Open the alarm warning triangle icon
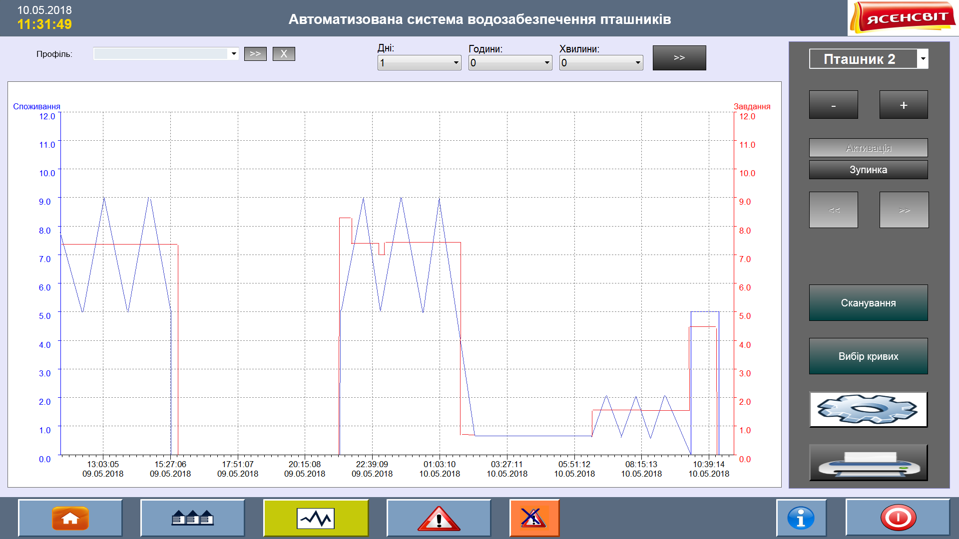959x539 pixels. point(439,518)
